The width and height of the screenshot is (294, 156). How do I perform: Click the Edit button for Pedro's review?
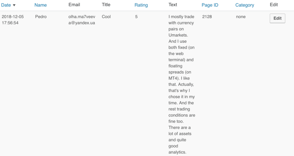[277, 18]
